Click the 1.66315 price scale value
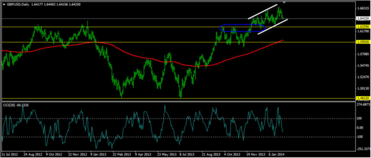 [x=362, y=8]
